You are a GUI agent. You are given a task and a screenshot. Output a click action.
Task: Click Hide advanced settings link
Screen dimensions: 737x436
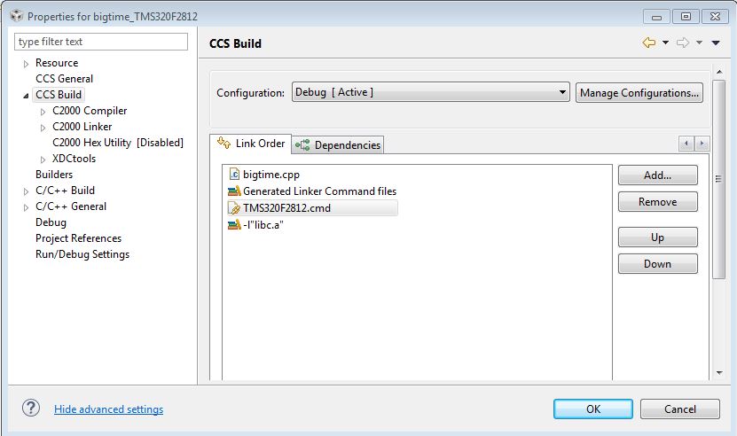(x=108, y=409)
